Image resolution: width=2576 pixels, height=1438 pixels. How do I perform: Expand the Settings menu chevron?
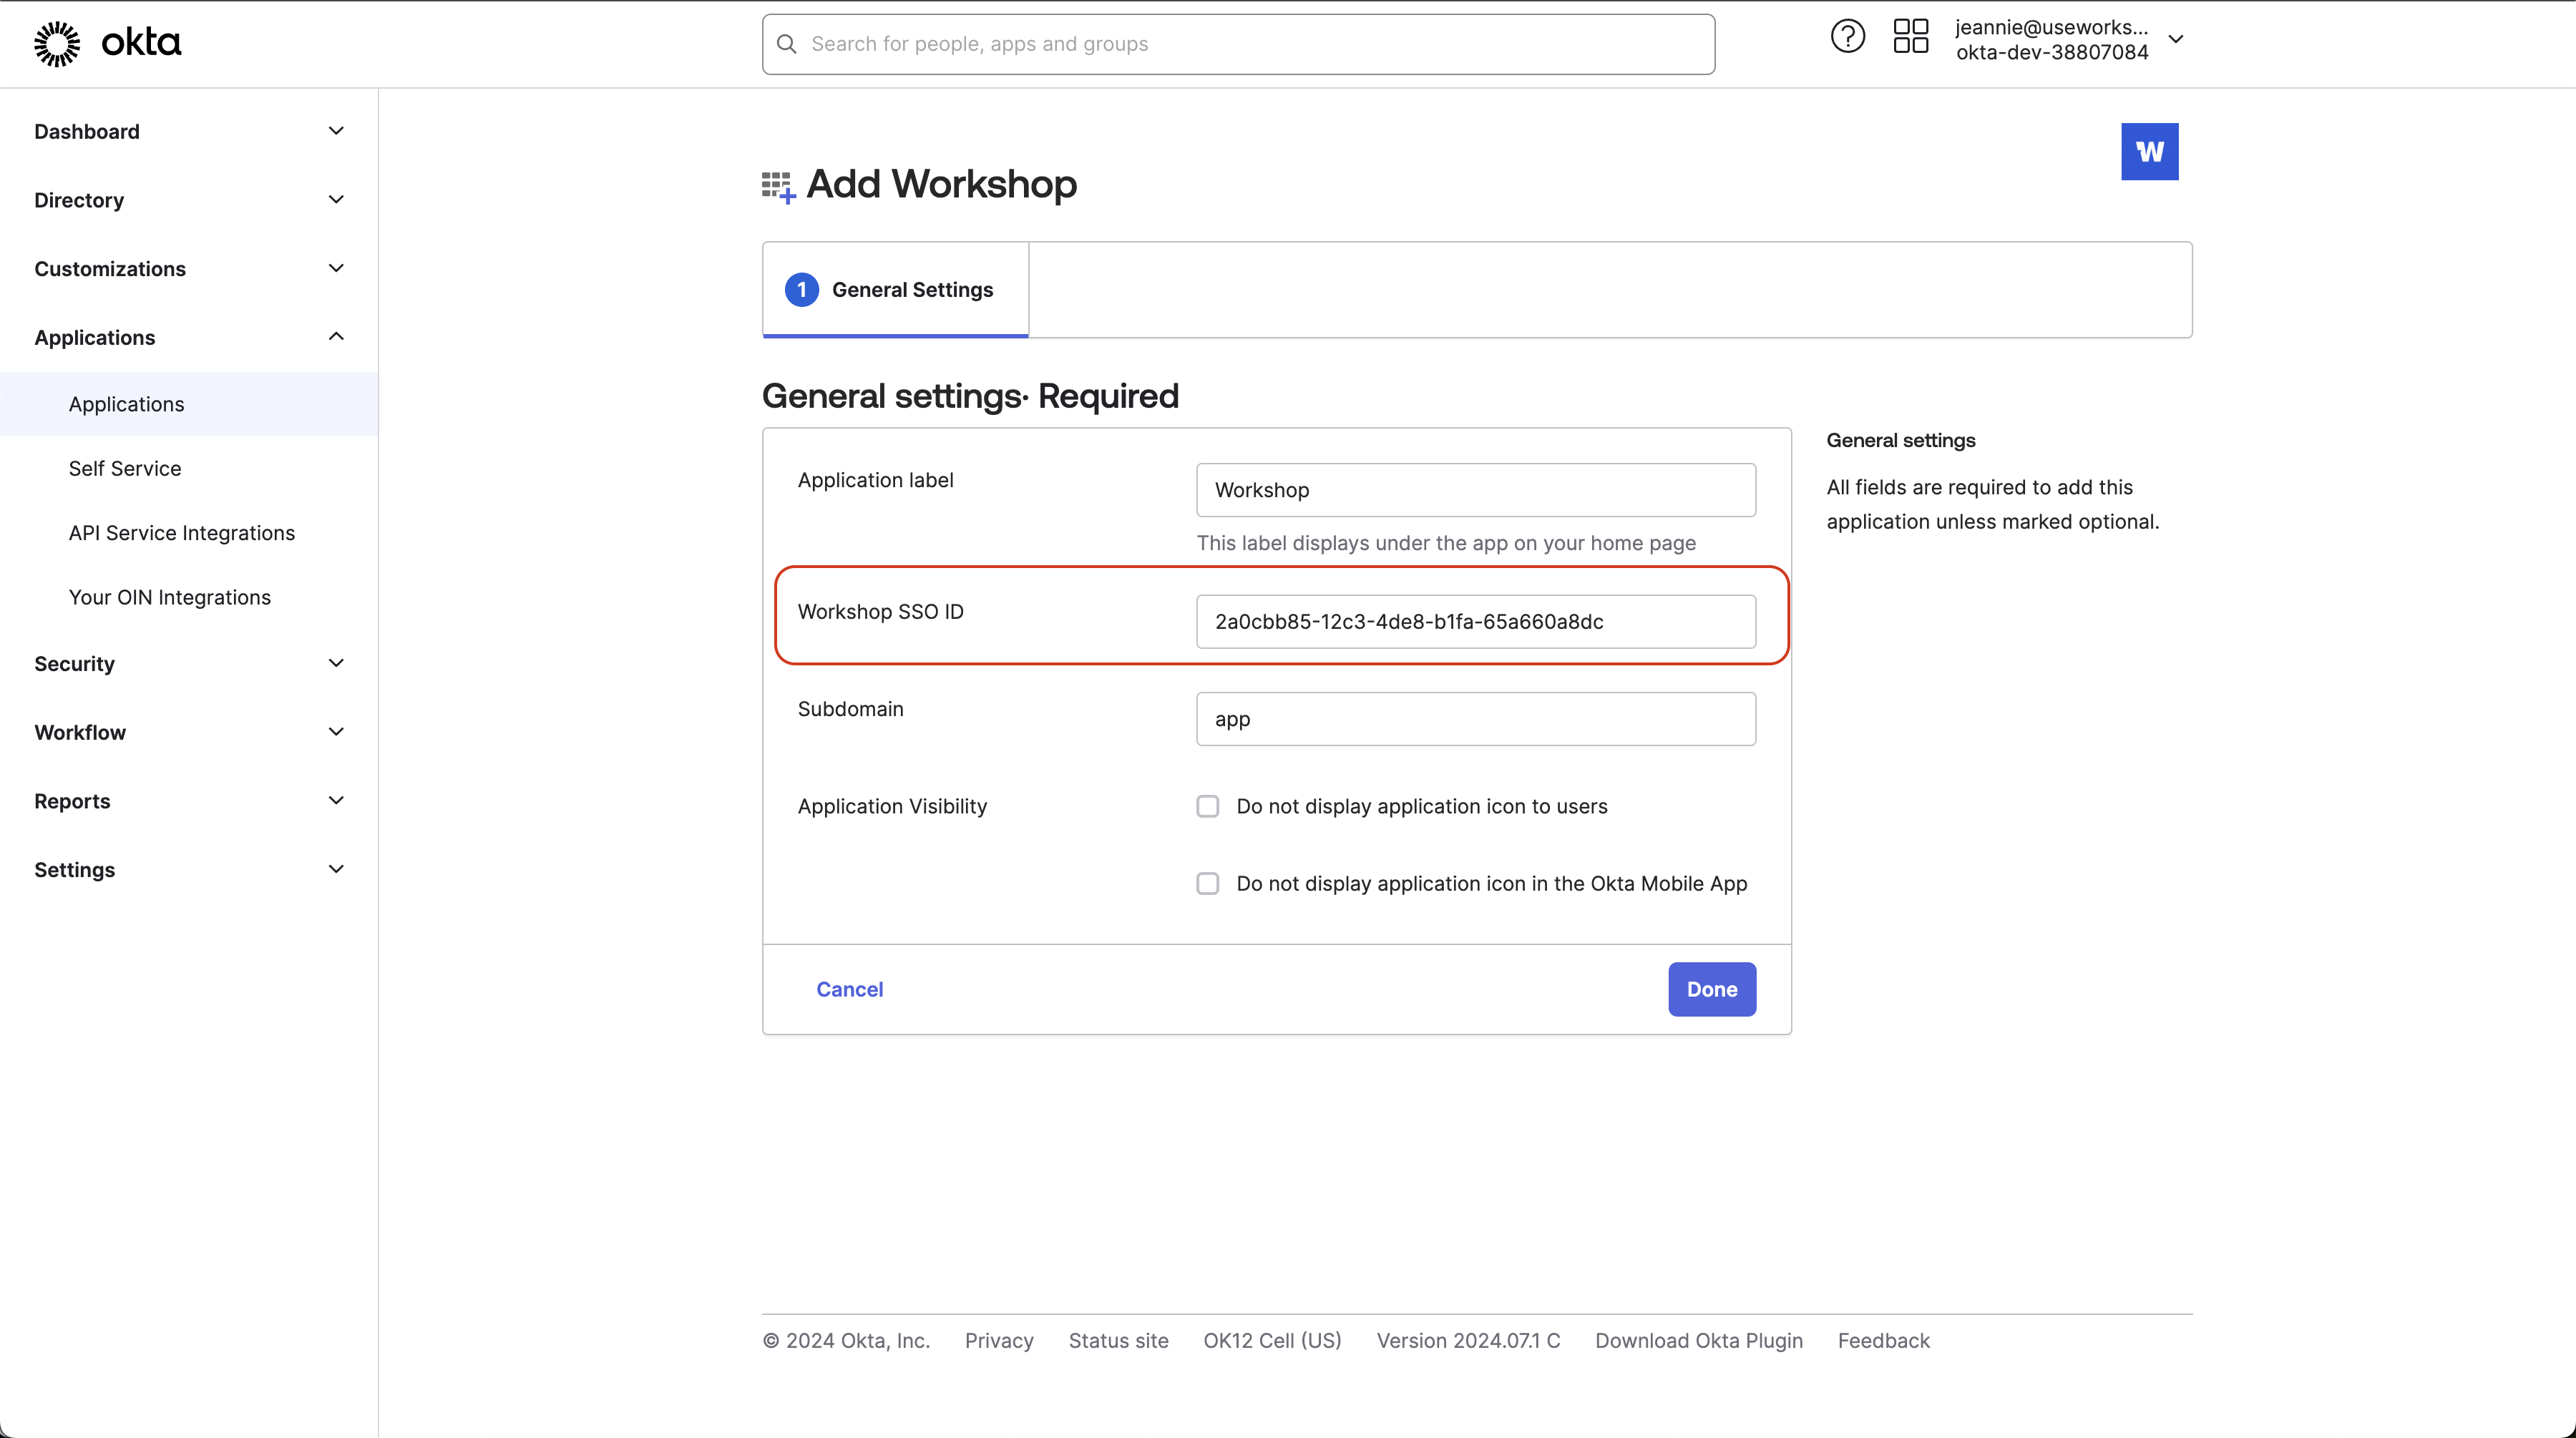click(x=336, y=869)
